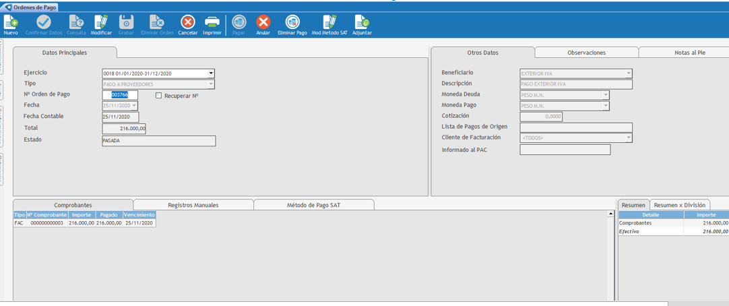Click the Vencimiento column header
The image size is (729, 306).
click(x=139, y=215)
